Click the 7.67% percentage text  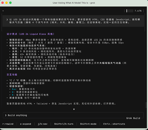click(x=138, y=11)
